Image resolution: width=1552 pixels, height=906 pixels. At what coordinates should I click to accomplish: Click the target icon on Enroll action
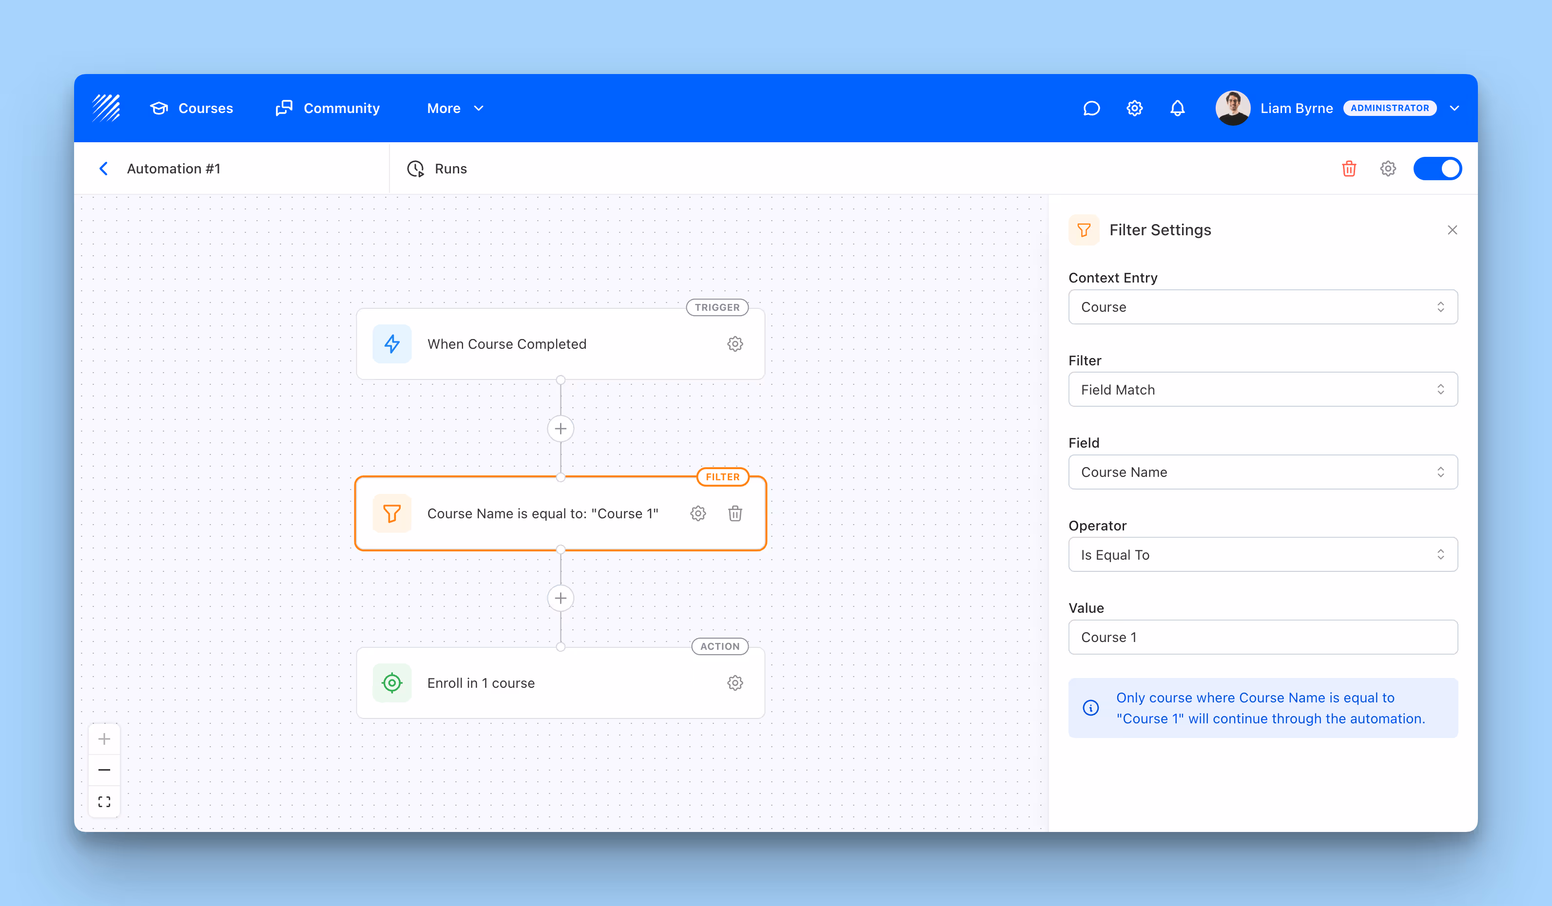pyautogui.click(x=392, y=682)
